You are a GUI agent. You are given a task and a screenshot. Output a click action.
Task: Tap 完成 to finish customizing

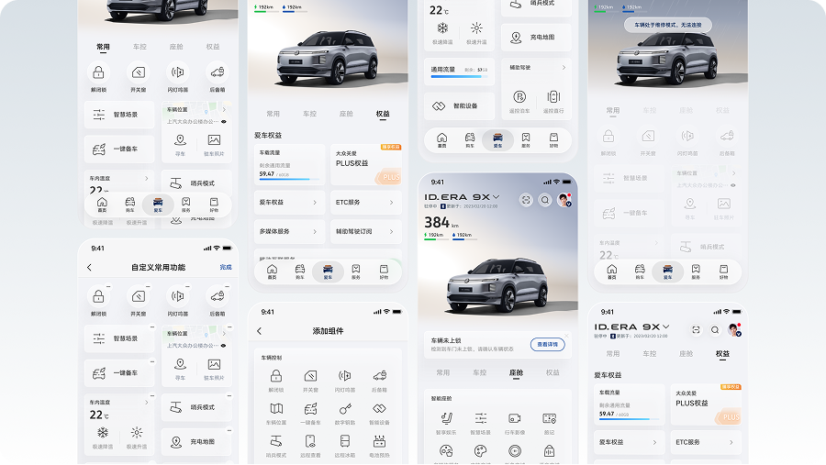[226, 267]
